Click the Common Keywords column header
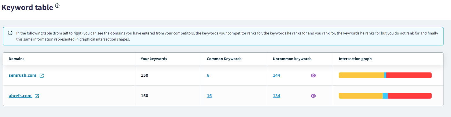This screenshot has width=451, height=117. click(x=224, y=59)
